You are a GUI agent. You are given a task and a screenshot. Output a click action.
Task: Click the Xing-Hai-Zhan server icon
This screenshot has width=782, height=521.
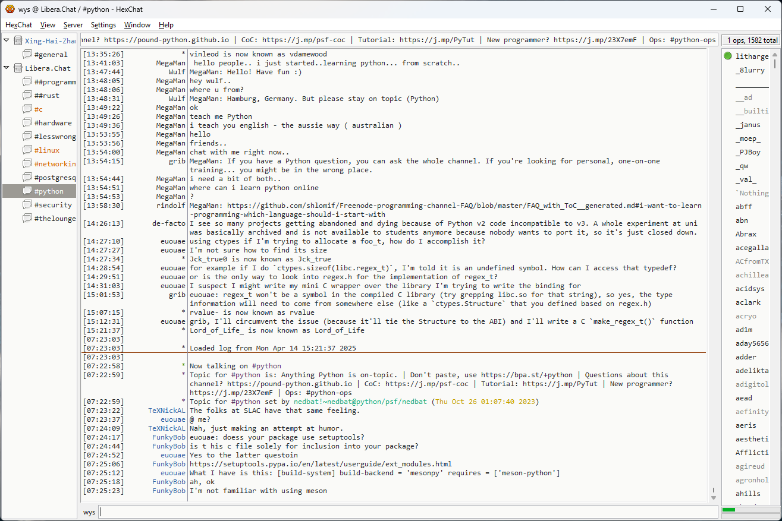pyautogui.click(x=18, y=41)
